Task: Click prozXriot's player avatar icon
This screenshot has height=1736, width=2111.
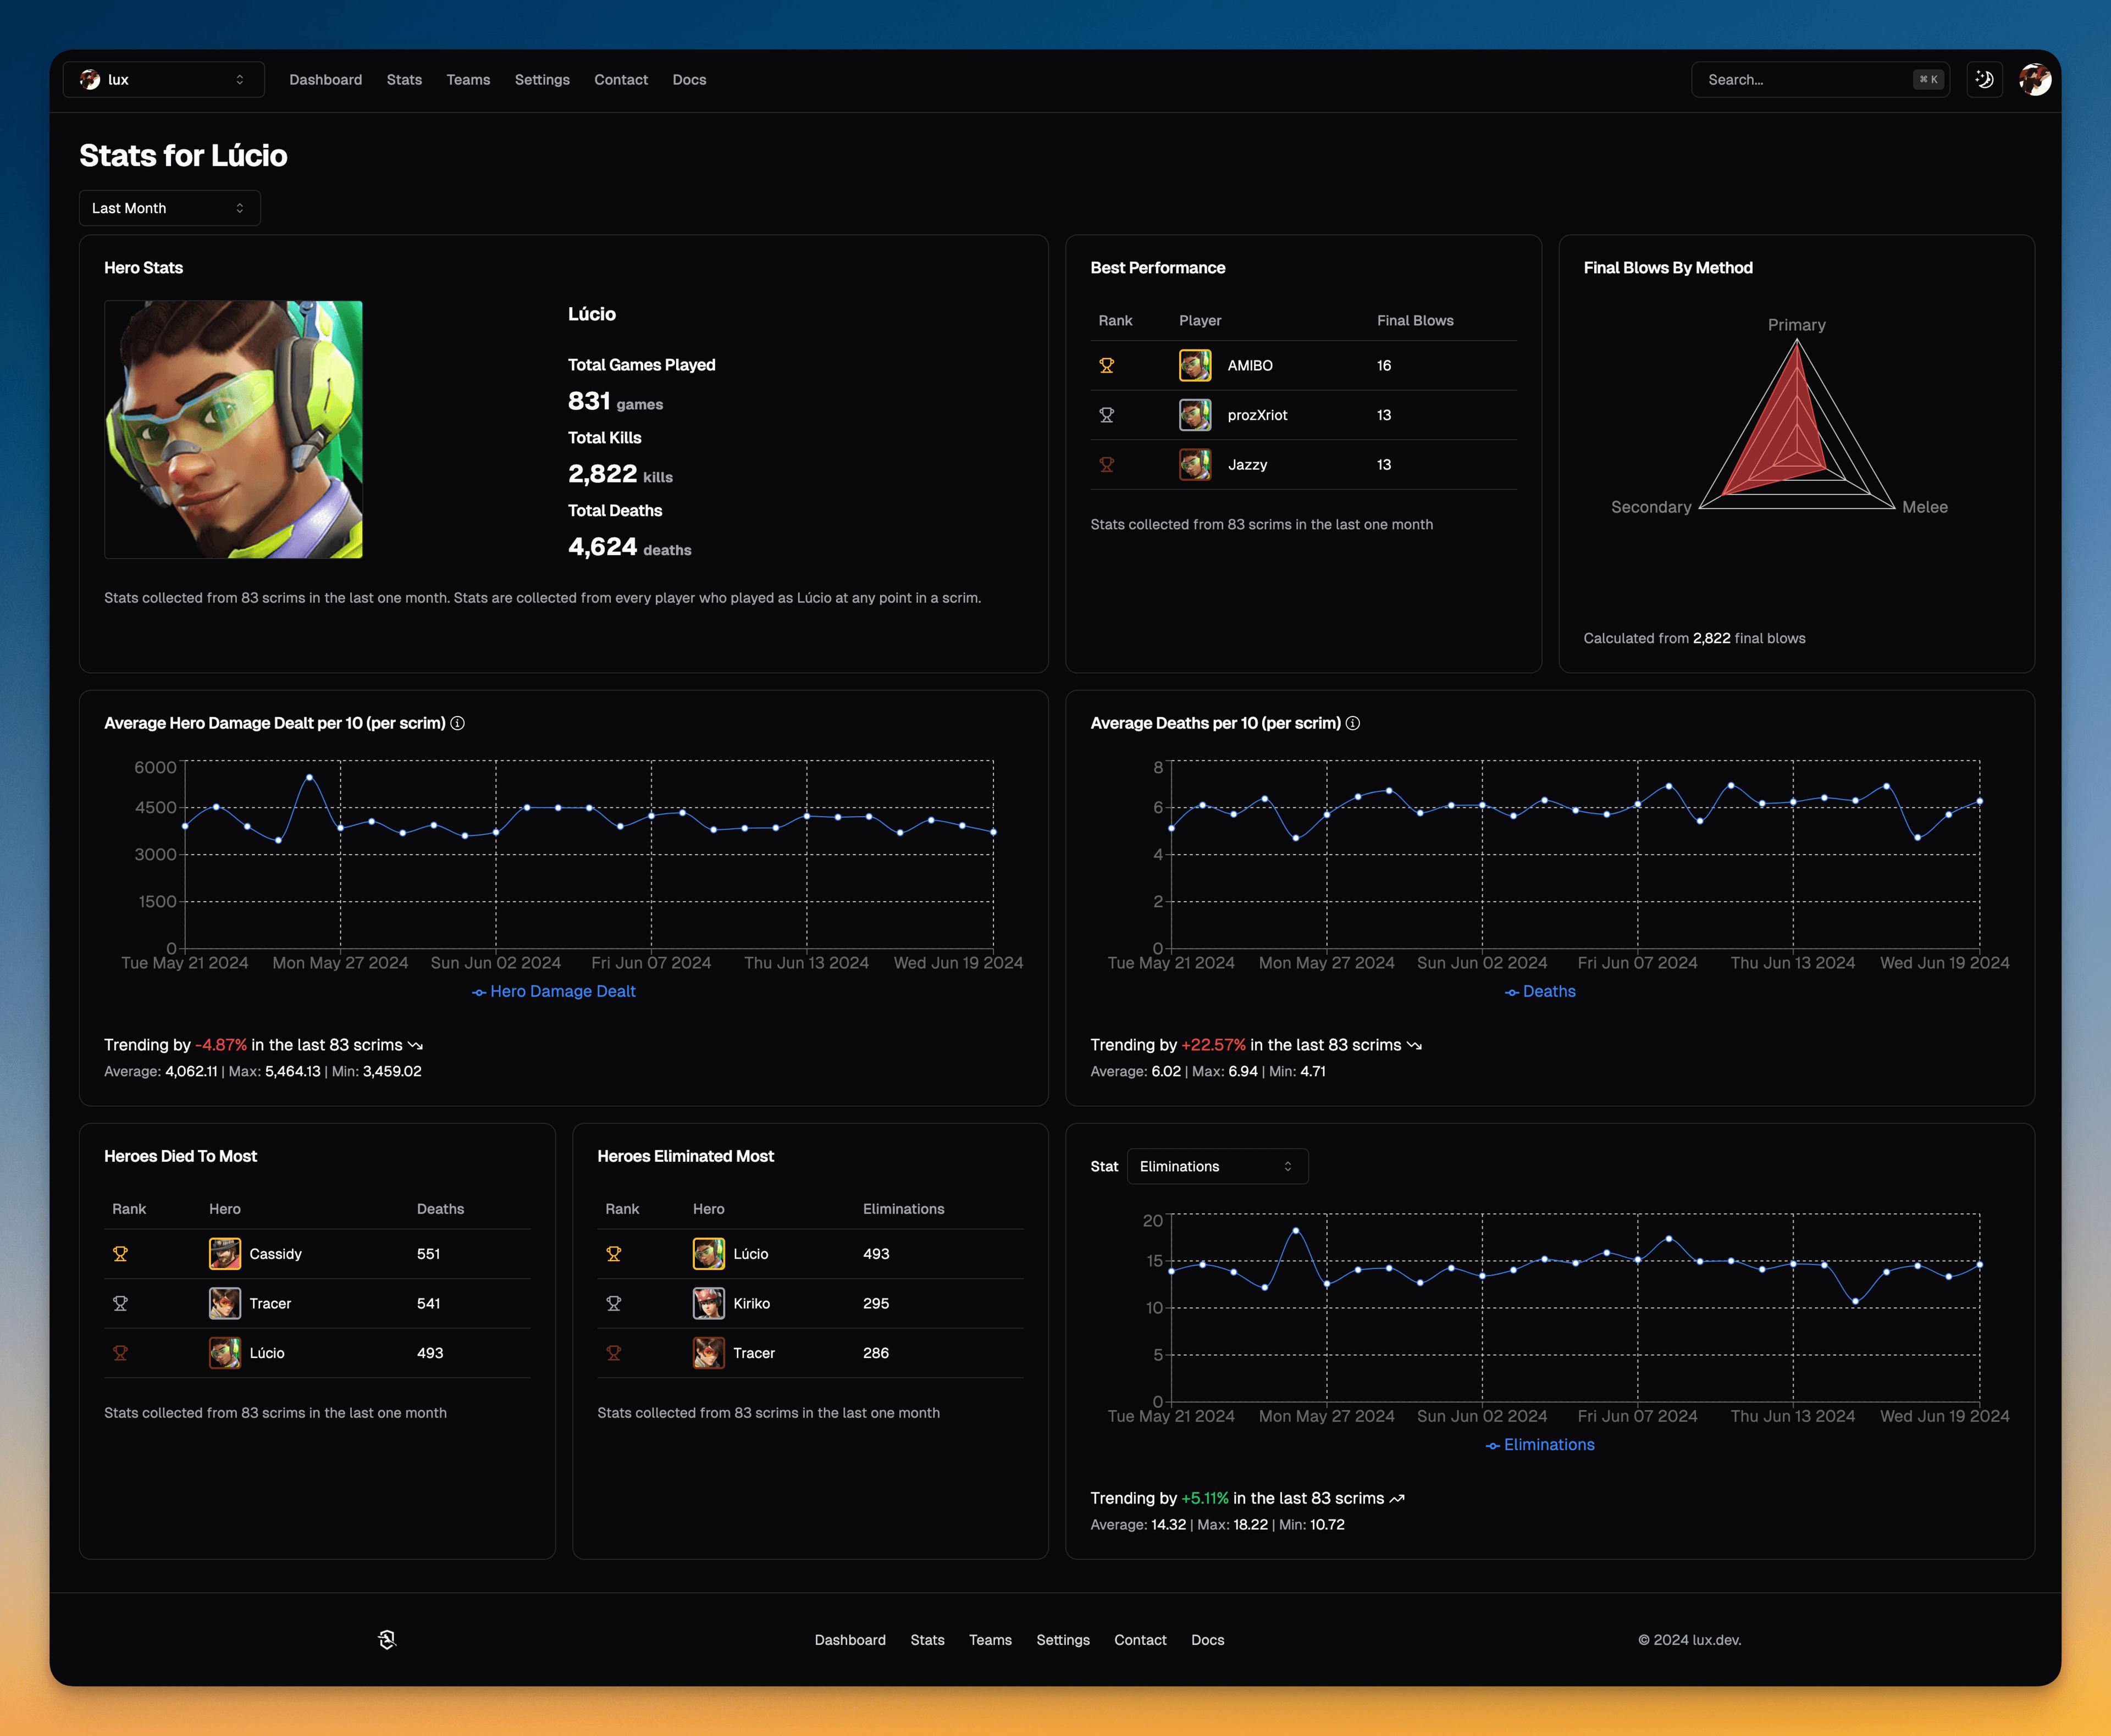Action: [1195, 415]
